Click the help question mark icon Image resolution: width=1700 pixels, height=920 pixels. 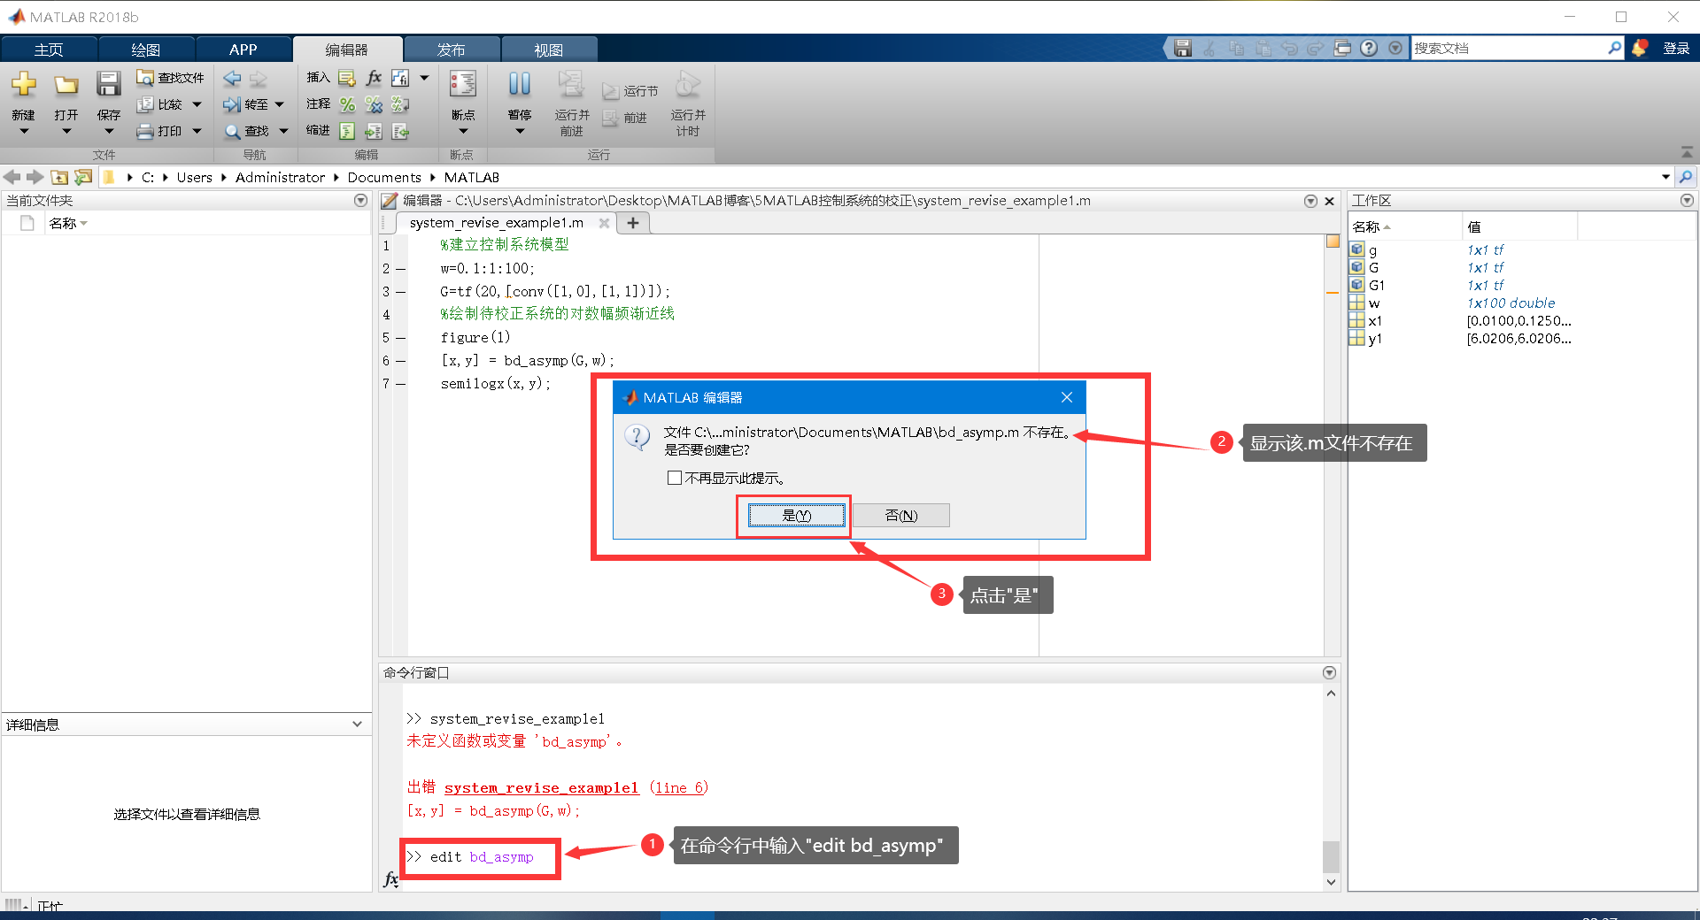(x=1369, y=49)
